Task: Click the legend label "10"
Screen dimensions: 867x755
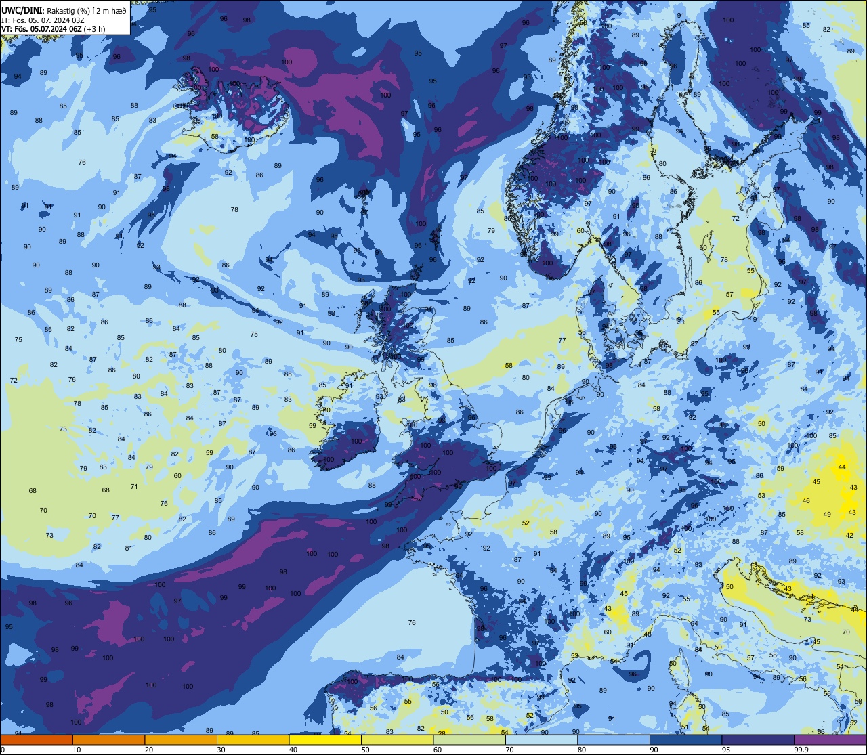Action: coord(77,750)
